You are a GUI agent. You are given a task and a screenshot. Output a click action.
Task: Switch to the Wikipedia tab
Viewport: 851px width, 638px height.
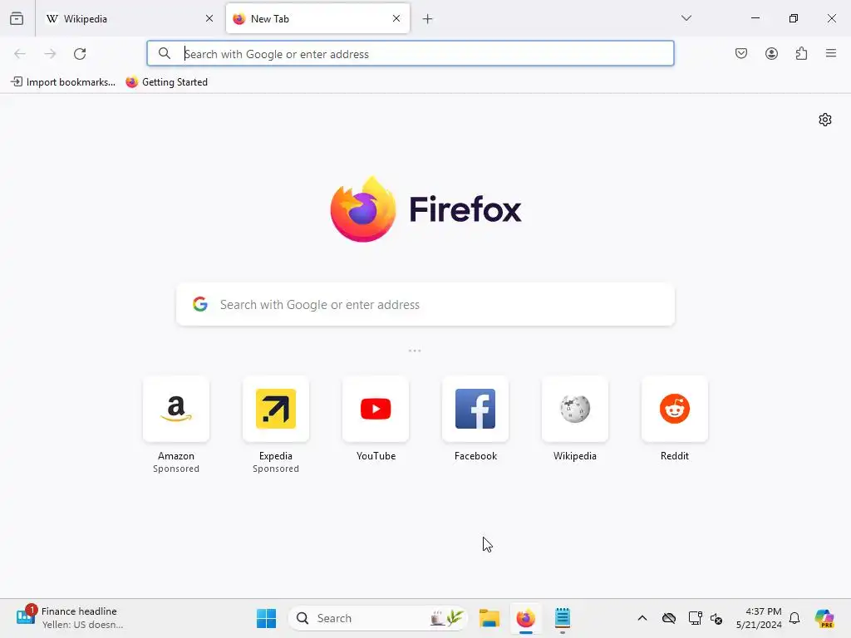(x=129, y=18)
